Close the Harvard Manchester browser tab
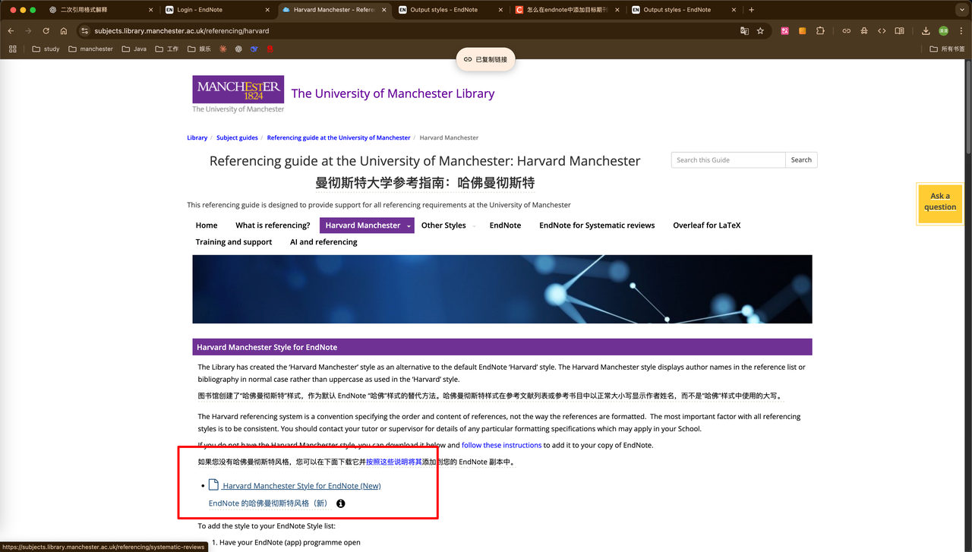 click(x=383, y=10)
